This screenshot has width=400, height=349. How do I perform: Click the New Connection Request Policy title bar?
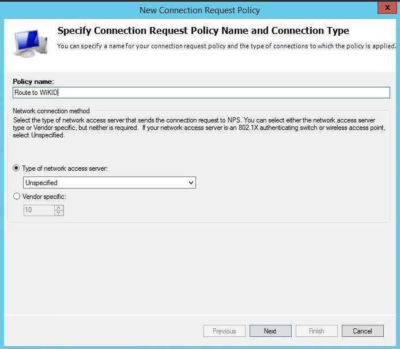tap(199, 10)
